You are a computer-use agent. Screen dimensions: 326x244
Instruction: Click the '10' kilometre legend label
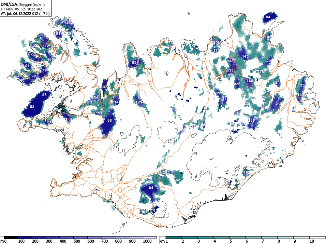click(x=312, y=241)
